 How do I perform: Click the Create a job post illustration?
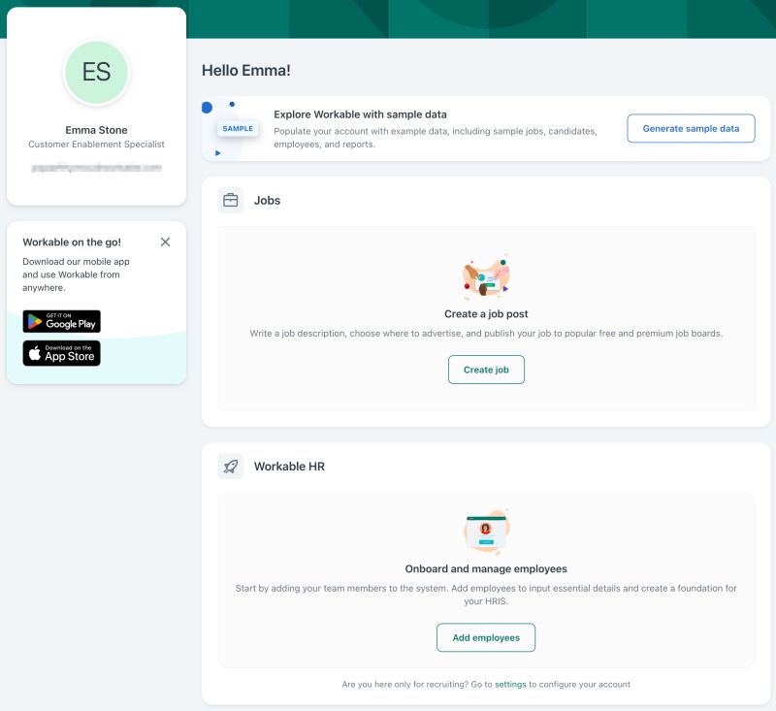[x=486, y=277]
